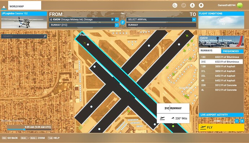Image resolution: width=249 pixels, height=143 pixels.
Task: Swap departure and arrival with the arrows icon
Action: (x=122, y=22)
